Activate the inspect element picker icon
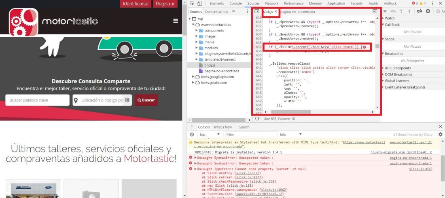The height and width of the screenshot is (198, 445). 192,3
